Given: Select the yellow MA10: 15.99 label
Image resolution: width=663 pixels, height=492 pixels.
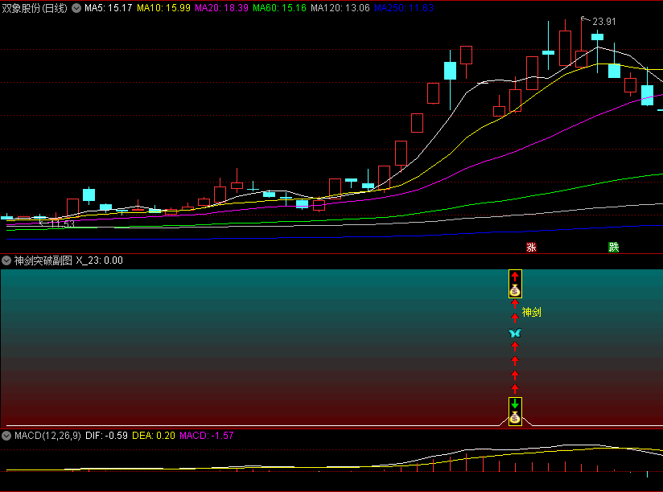Looking at the screenshot, I should click(x=163, y=8).
